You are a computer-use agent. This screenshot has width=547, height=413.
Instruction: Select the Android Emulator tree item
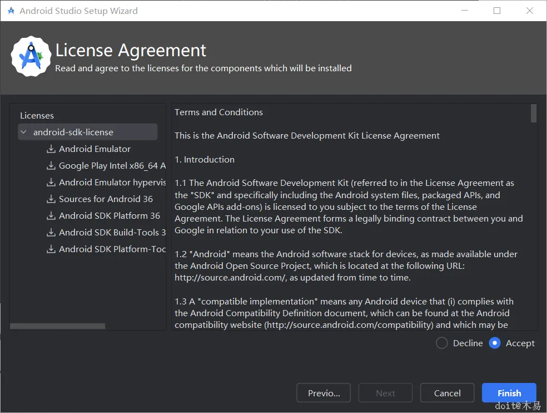[x=95, y=149]
